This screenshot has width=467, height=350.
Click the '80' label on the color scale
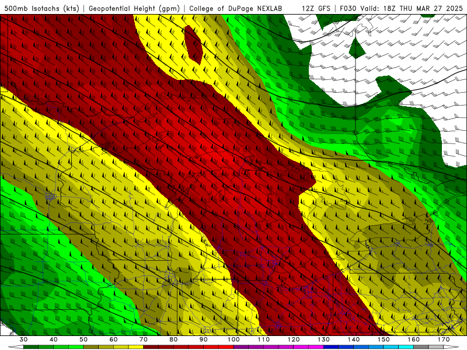(x=173, y=339)
